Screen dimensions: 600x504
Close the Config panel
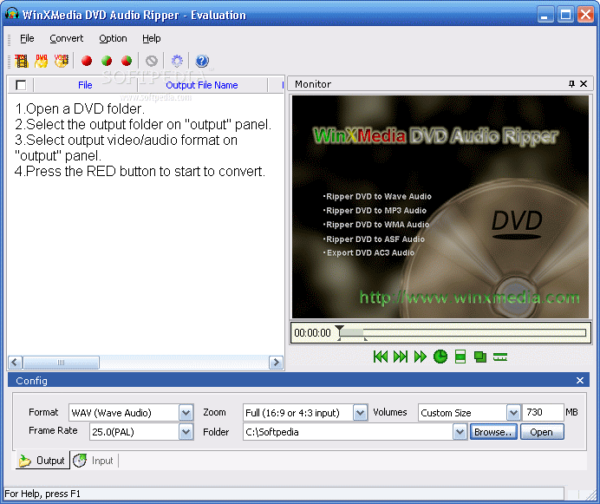pos(580,380)
